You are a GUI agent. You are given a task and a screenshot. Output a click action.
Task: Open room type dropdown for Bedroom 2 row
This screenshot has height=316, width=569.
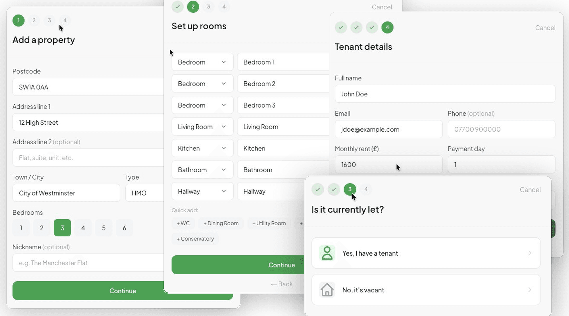click(x=202, y=84)
